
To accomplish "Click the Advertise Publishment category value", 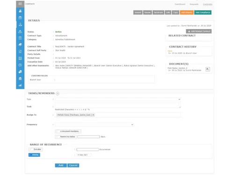I will pyautogui.click(x=65, y=40).
